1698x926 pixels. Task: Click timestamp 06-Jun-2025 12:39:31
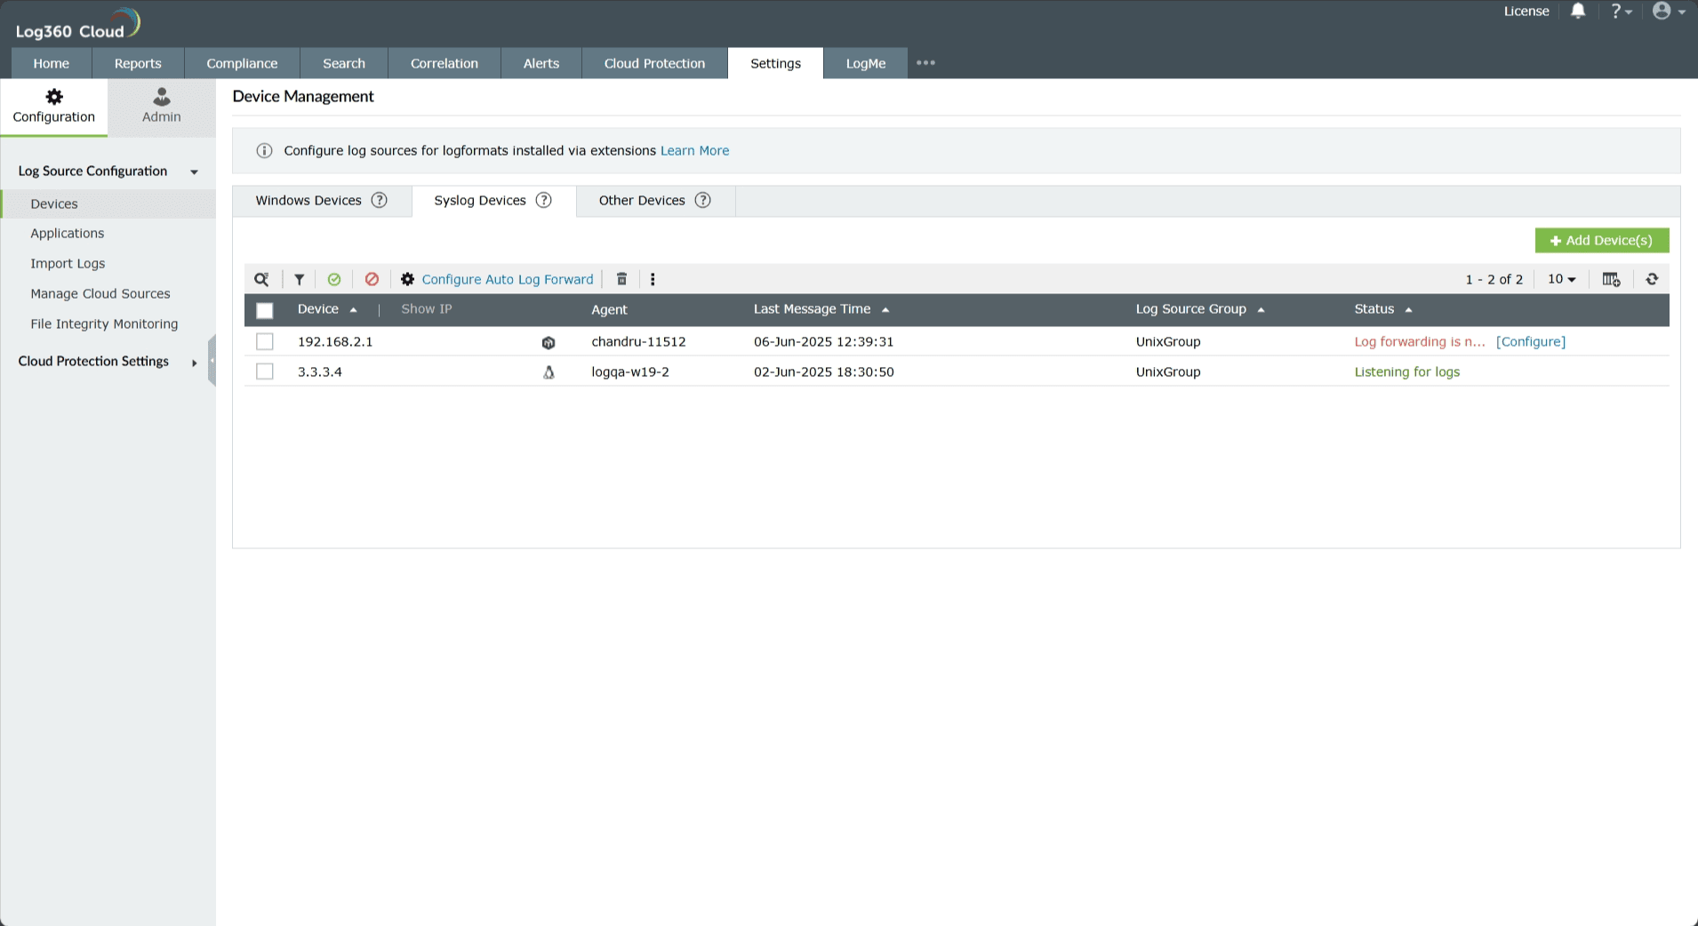pyautogui.click(x=824, y=341)
